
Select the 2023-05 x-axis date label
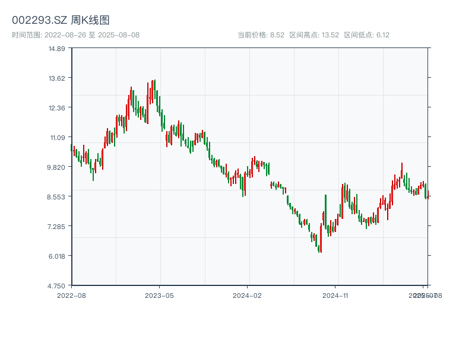(x=159, y=295)
